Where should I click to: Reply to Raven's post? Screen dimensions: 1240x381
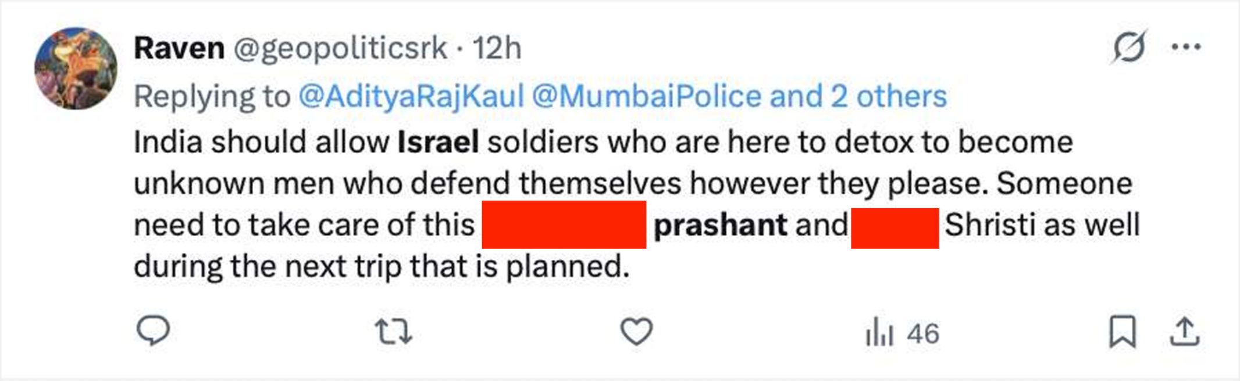pos(153,331)
